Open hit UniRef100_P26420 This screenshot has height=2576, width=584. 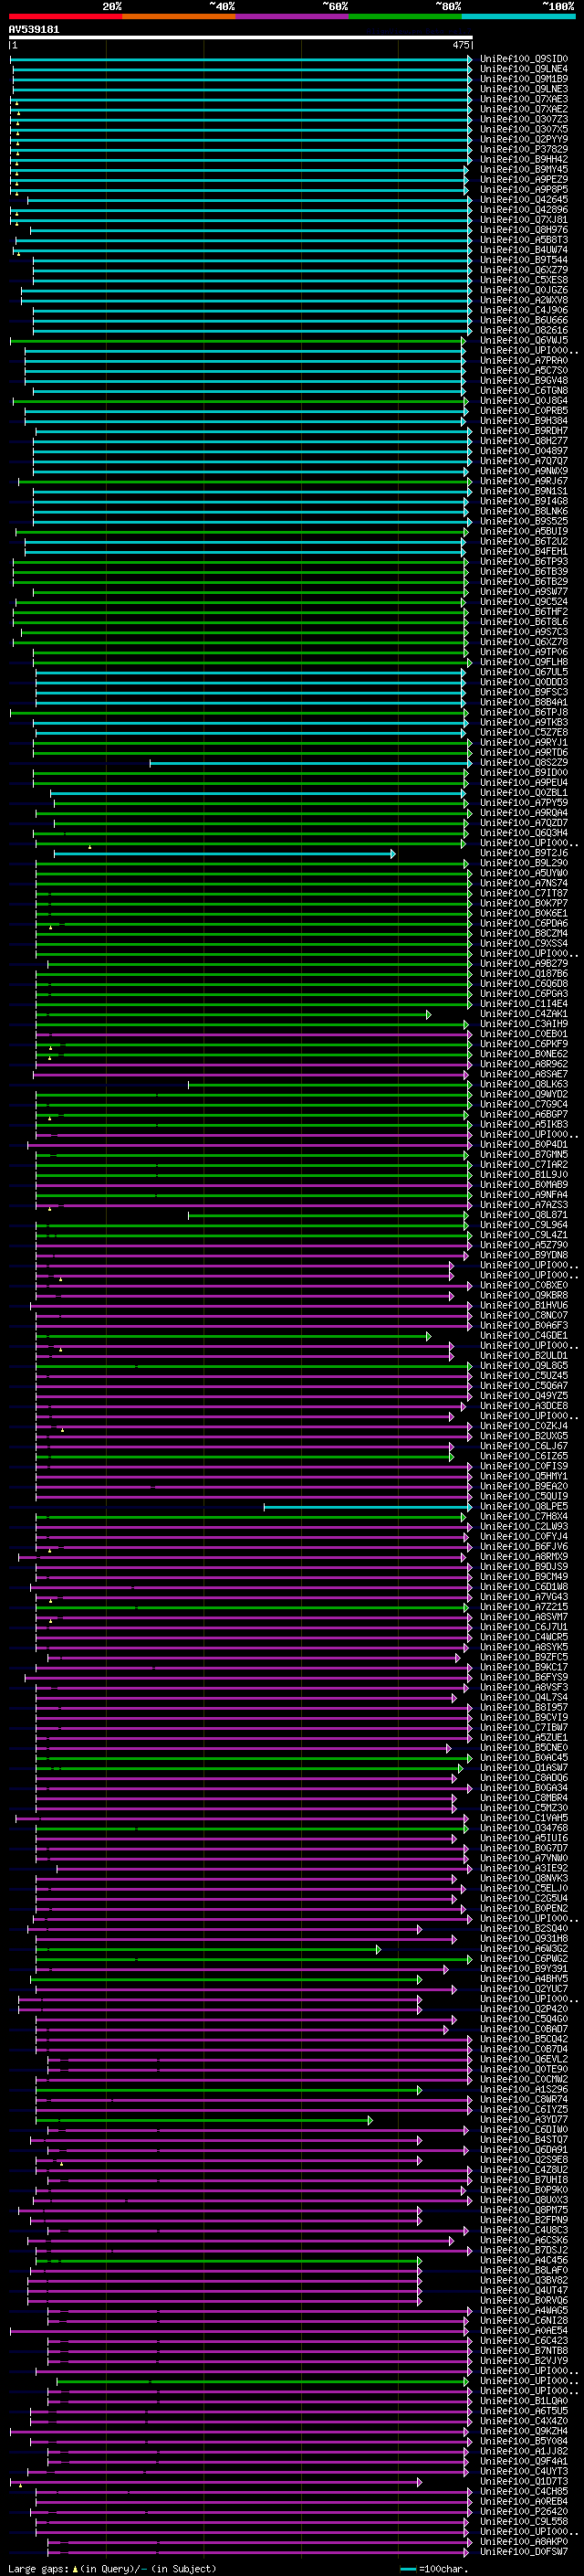pos(524,2511)
